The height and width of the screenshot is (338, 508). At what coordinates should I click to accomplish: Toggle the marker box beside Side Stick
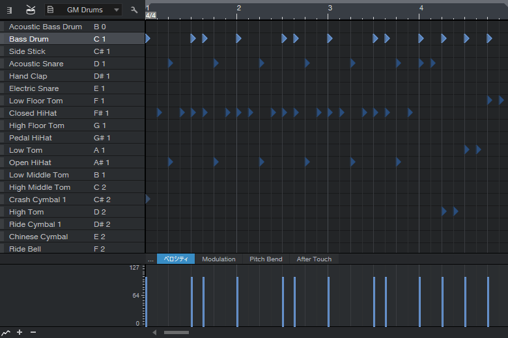[x=2, y=51]
